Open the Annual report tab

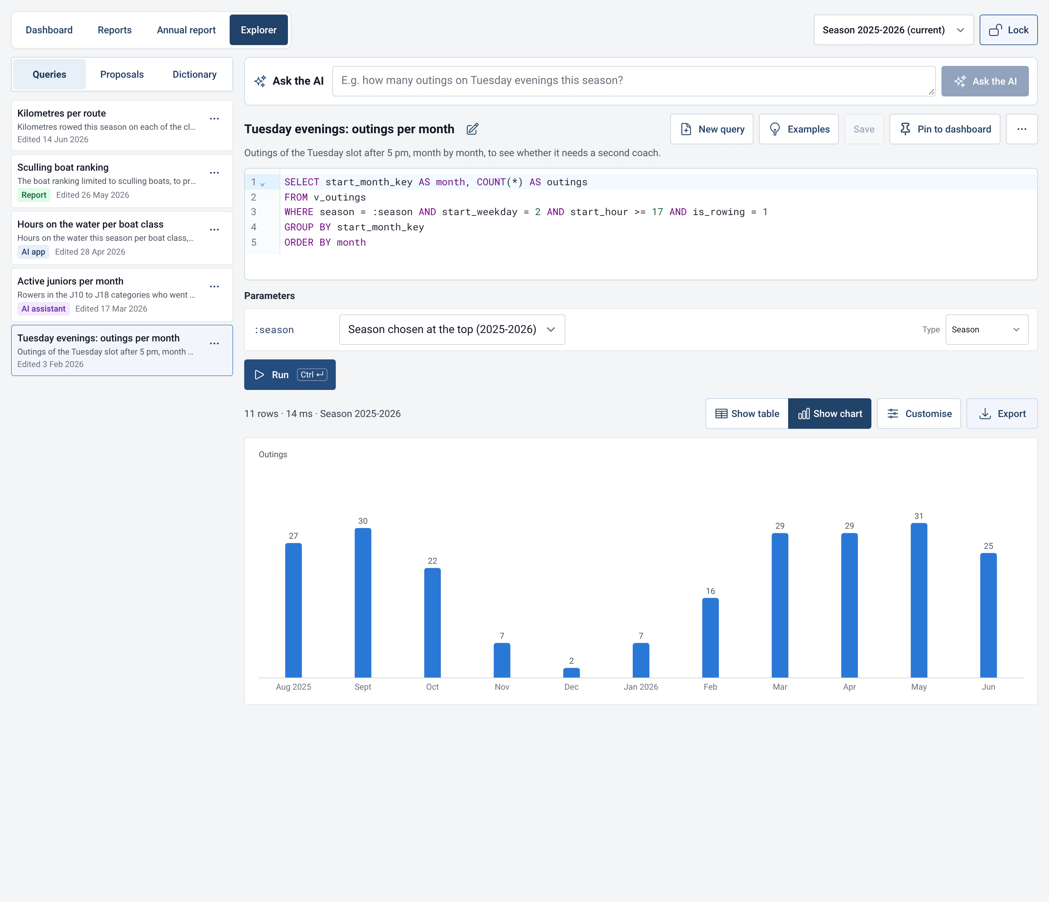click(186, 30)
